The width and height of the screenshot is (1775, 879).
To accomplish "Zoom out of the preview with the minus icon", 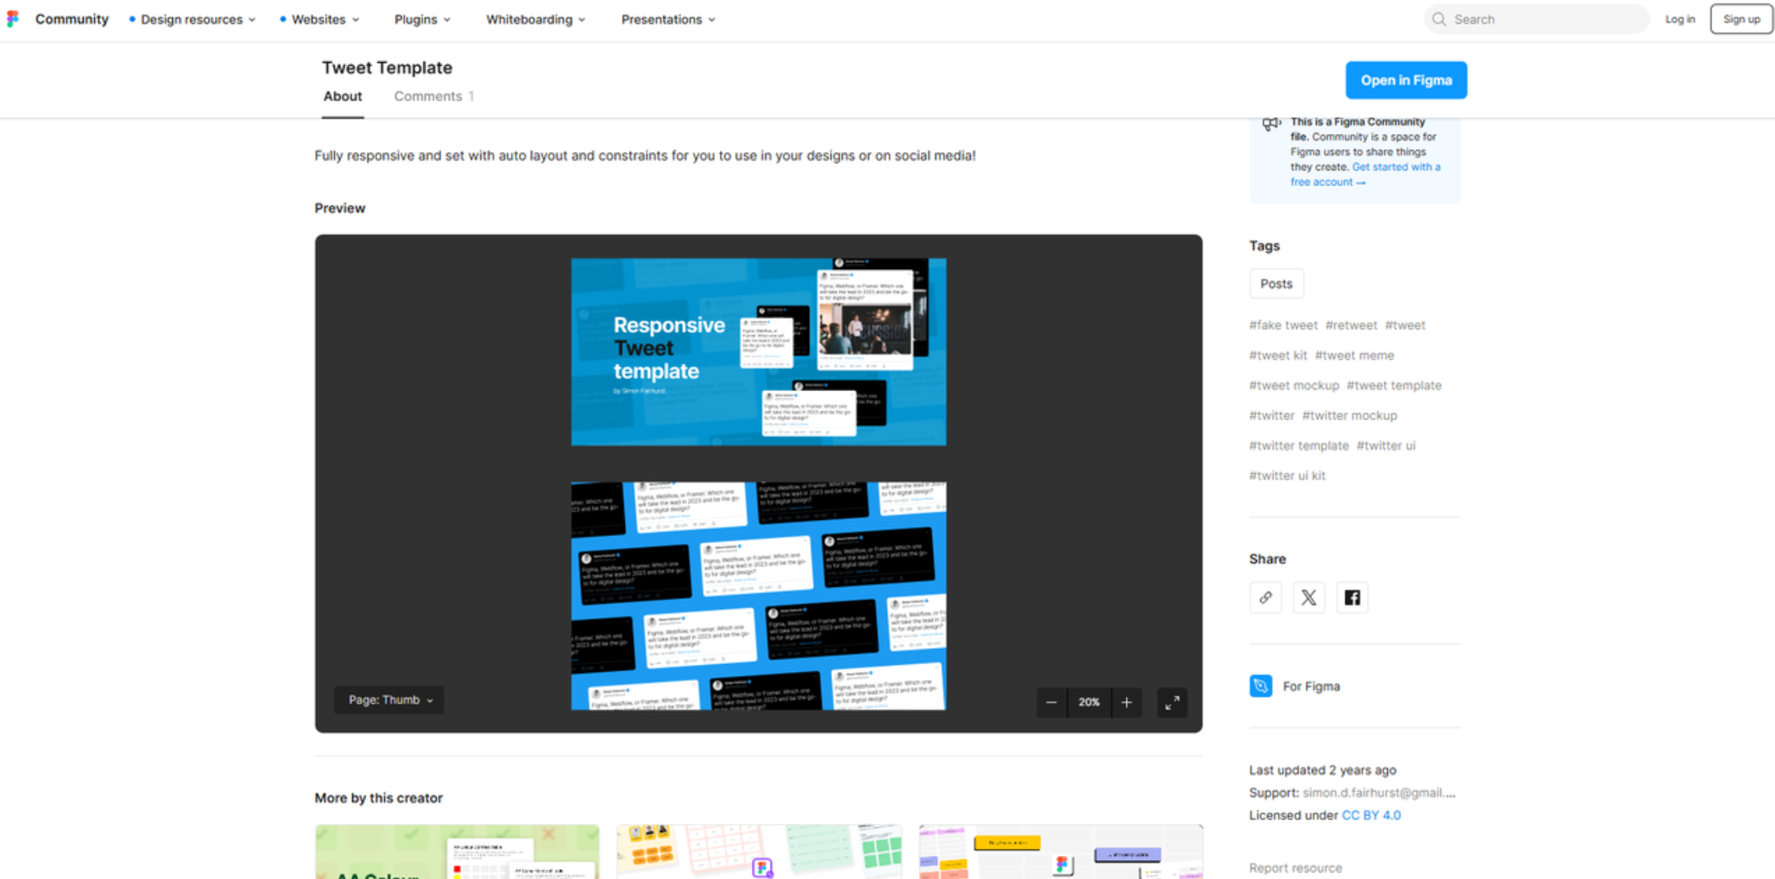I will (x=1051, y=702).
